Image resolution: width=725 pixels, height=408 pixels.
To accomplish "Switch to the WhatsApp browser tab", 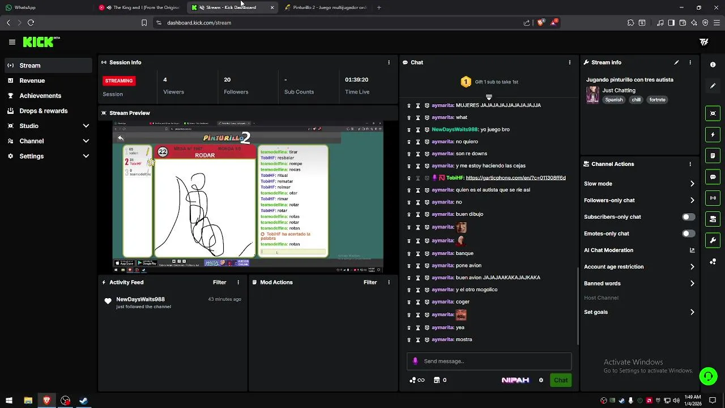I will click(x=48, y=7).
